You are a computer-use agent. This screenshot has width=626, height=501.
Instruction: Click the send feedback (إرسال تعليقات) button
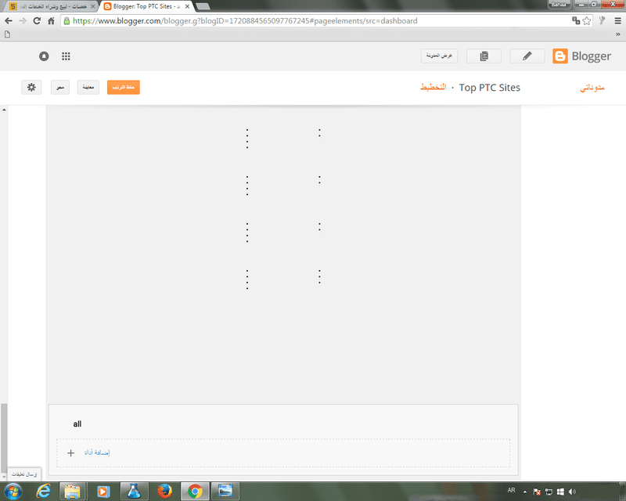[x=24, y=474]
